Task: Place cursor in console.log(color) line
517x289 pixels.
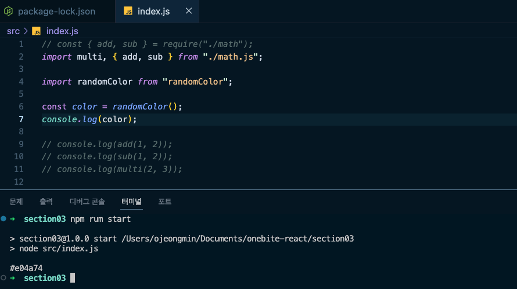Action: (x=89, y=119)
